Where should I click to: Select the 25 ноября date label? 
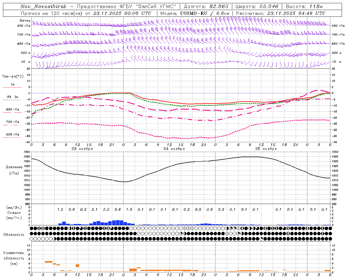266,149
